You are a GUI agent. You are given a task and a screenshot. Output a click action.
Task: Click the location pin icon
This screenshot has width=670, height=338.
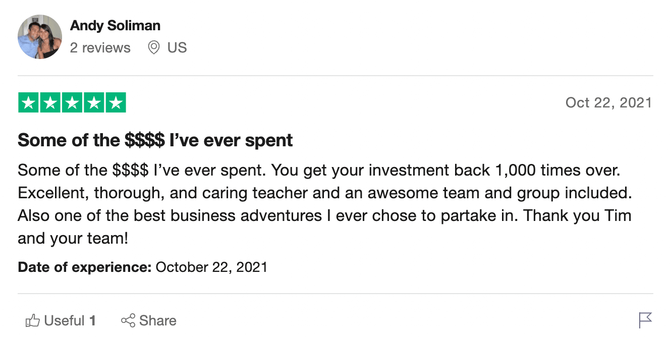click(153, 48)
